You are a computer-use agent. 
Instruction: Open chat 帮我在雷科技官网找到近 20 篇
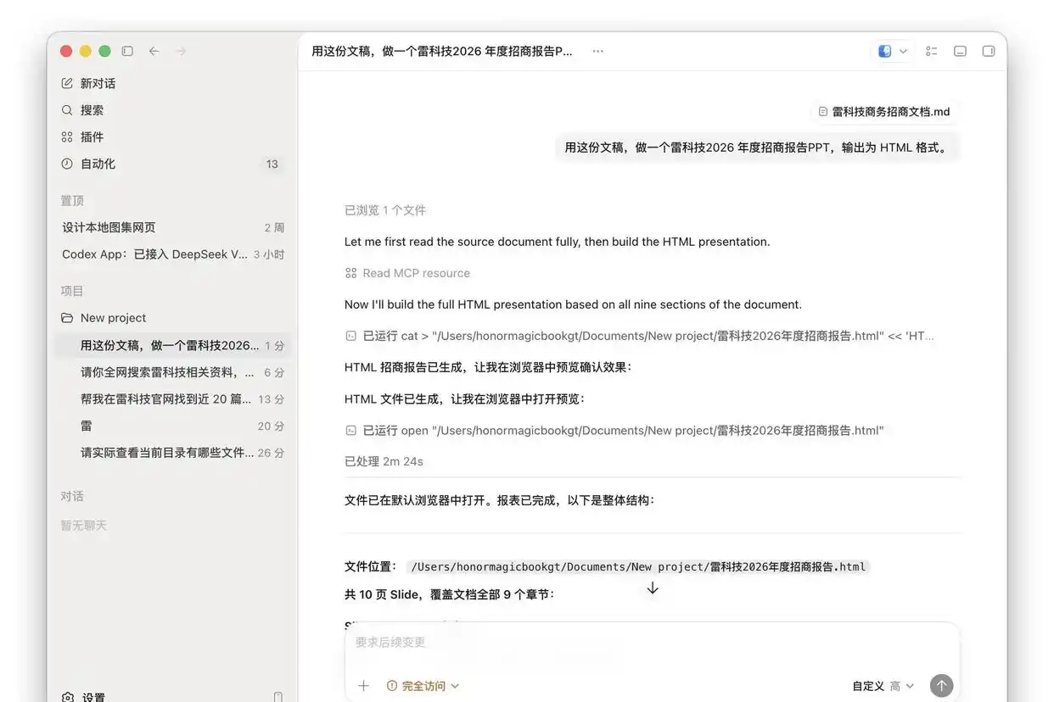coord(172,399)
